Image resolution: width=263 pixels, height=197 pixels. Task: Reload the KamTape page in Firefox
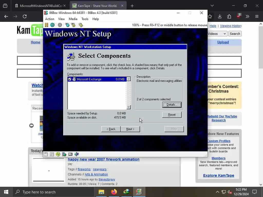pyautogui.click(x=25, y=16)
